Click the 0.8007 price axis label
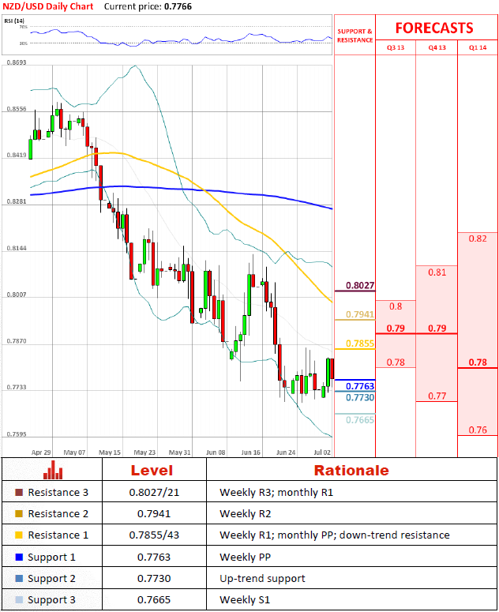499x612 pixels. (17, 295)
